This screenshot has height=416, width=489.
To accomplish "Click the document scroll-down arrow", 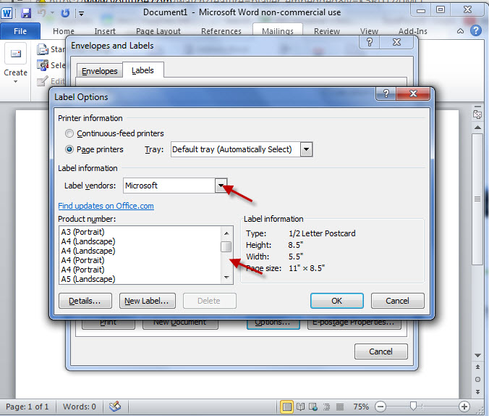I will pyautogui.click(x=477, y=355).
